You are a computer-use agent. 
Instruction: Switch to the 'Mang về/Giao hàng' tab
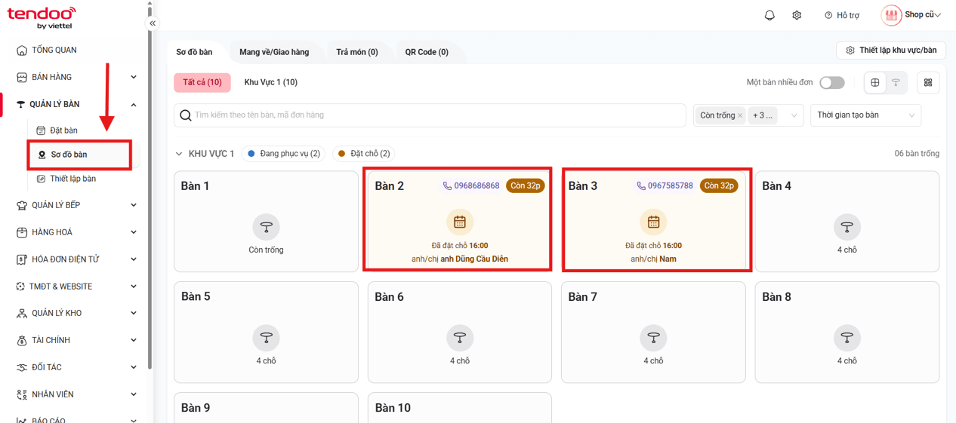274,52
